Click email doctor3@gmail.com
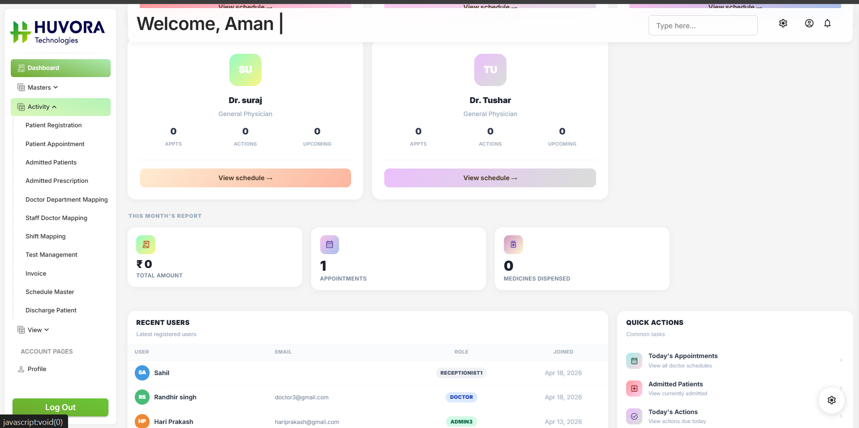The height and width of the screenshot is (428, 859). point(302,398)
